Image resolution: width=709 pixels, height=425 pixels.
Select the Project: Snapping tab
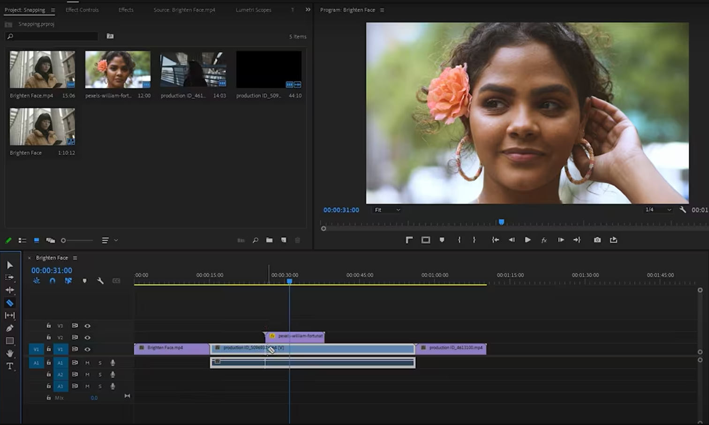click(x=25, y=10)
